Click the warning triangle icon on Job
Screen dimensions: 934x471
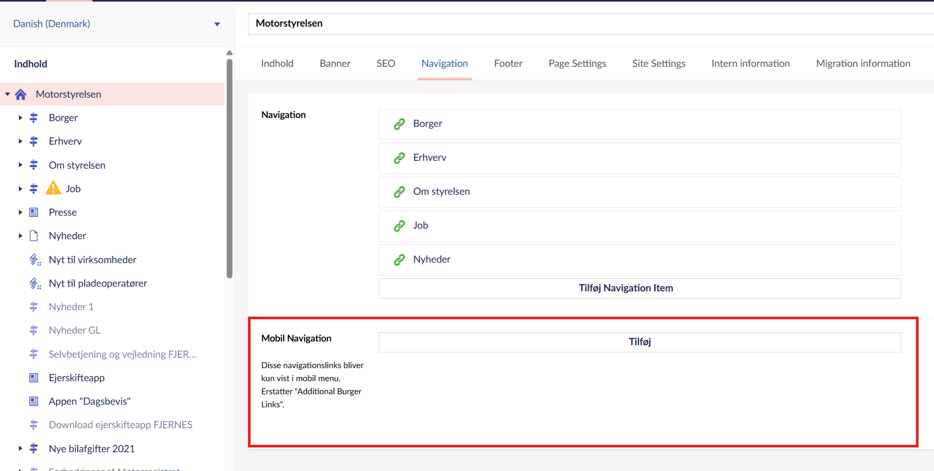pos(53,188)
